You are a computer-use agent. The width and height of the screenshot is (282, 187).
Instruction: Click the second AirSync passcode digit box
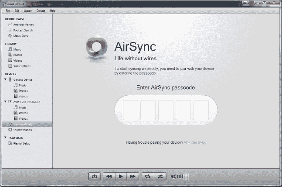tap(148, 110)
